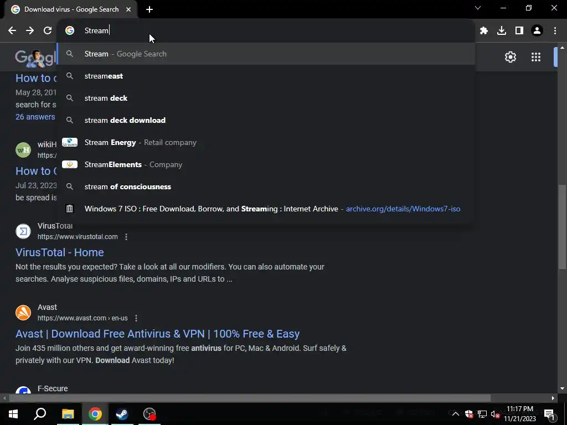The height and width of the screenshot is (425, 567).
Task: Open the Google apps grid icon
Action: (x=536, y=57)
